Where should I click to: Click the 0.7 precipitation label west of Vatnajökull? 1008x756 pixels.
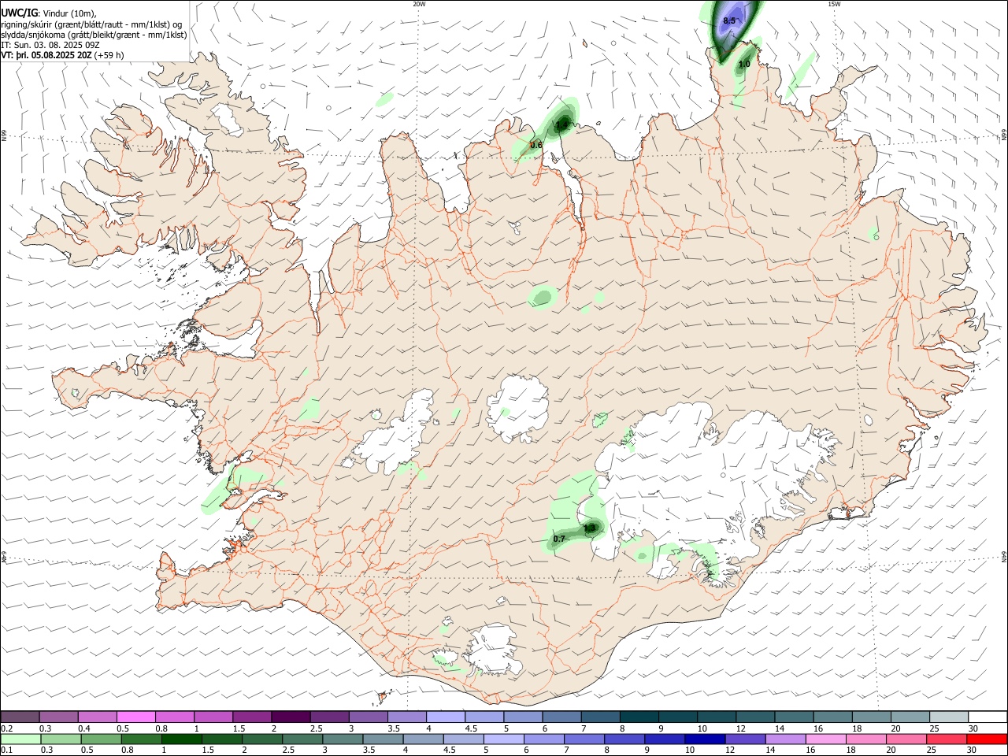point(559,539)
